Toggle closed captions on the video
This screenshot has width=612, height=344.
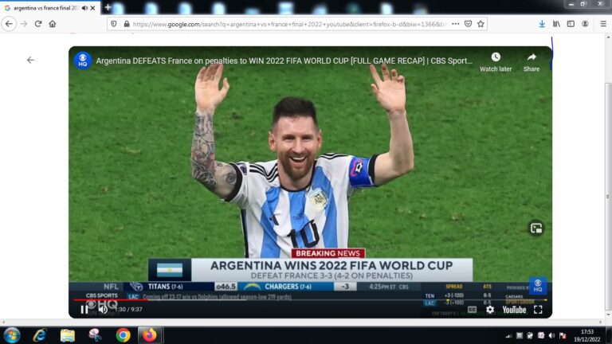[x=472, y=310]
